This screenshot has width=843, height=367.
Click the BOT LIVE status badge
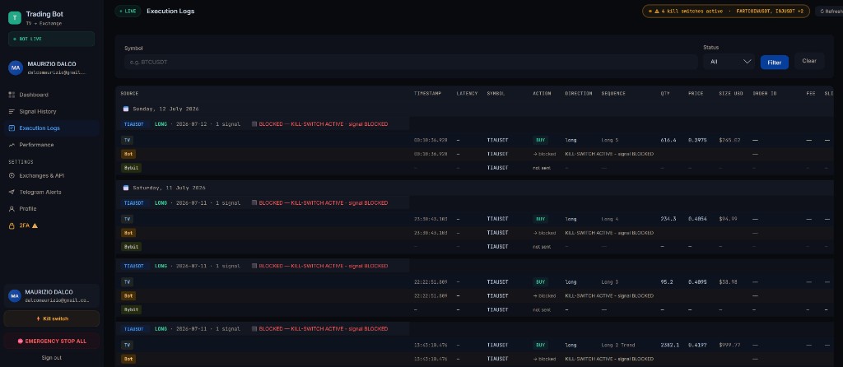point(52,39)
